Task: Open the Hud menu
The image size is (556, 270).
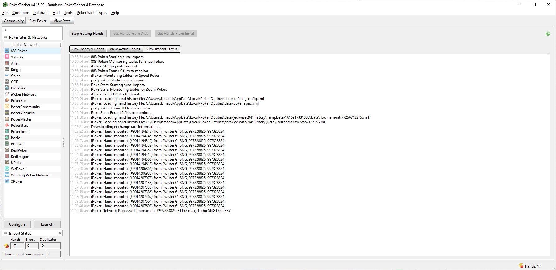Action: [56, 13]
